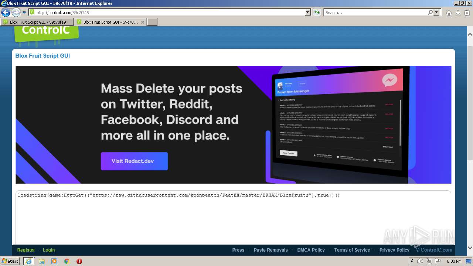
Task: Open the Terms of Service link
Action: click(352, 250)
